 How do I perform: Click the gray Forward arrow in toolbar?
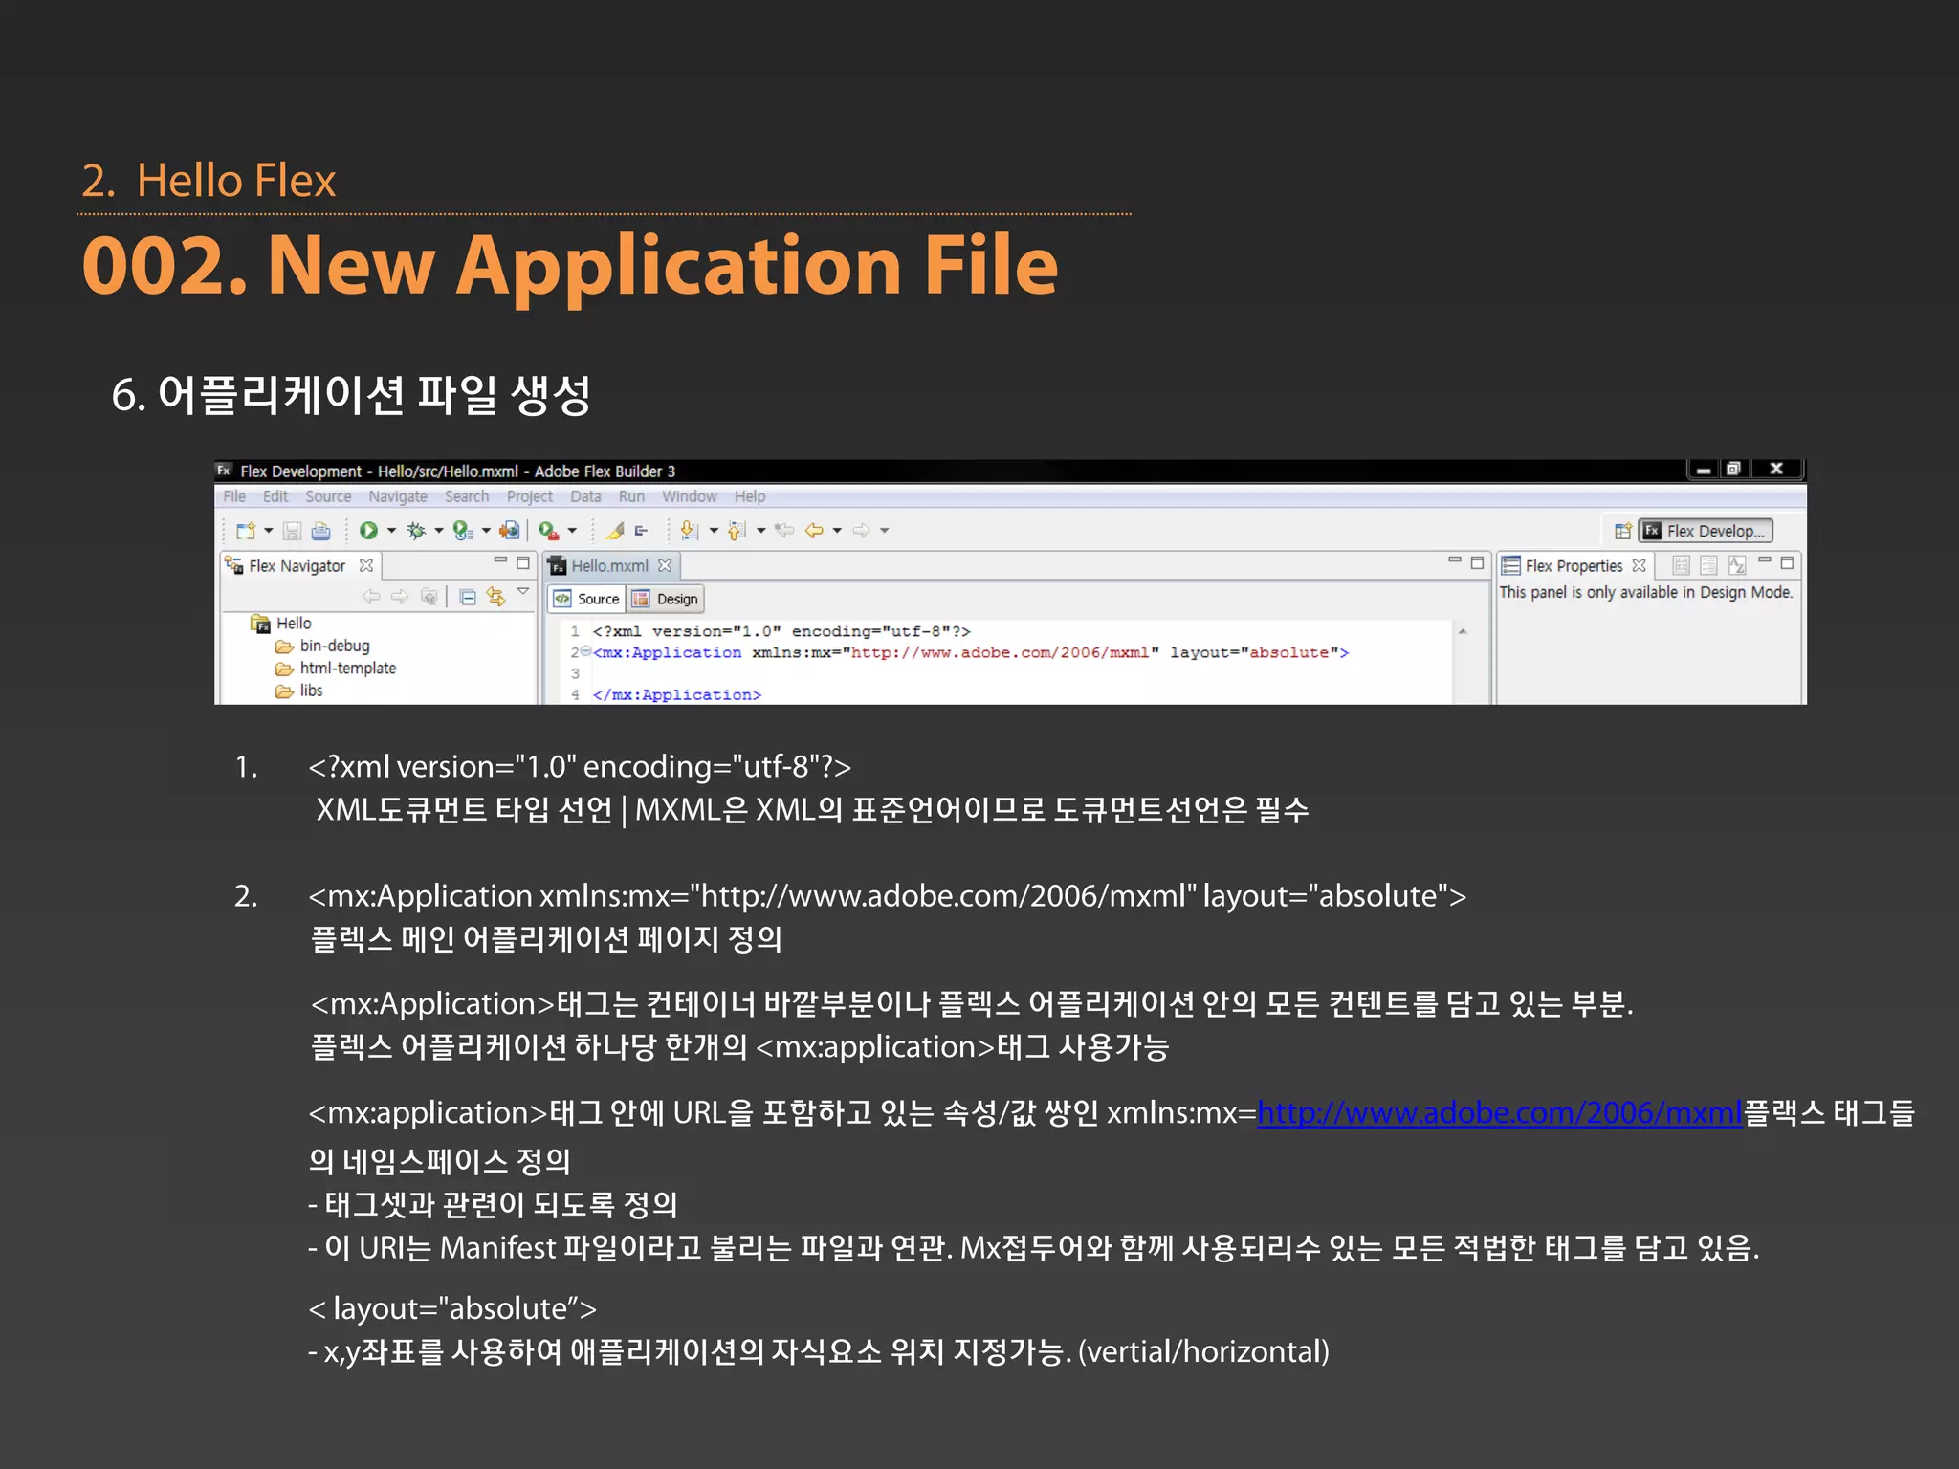pyautogui.click(x=862, y=531)
